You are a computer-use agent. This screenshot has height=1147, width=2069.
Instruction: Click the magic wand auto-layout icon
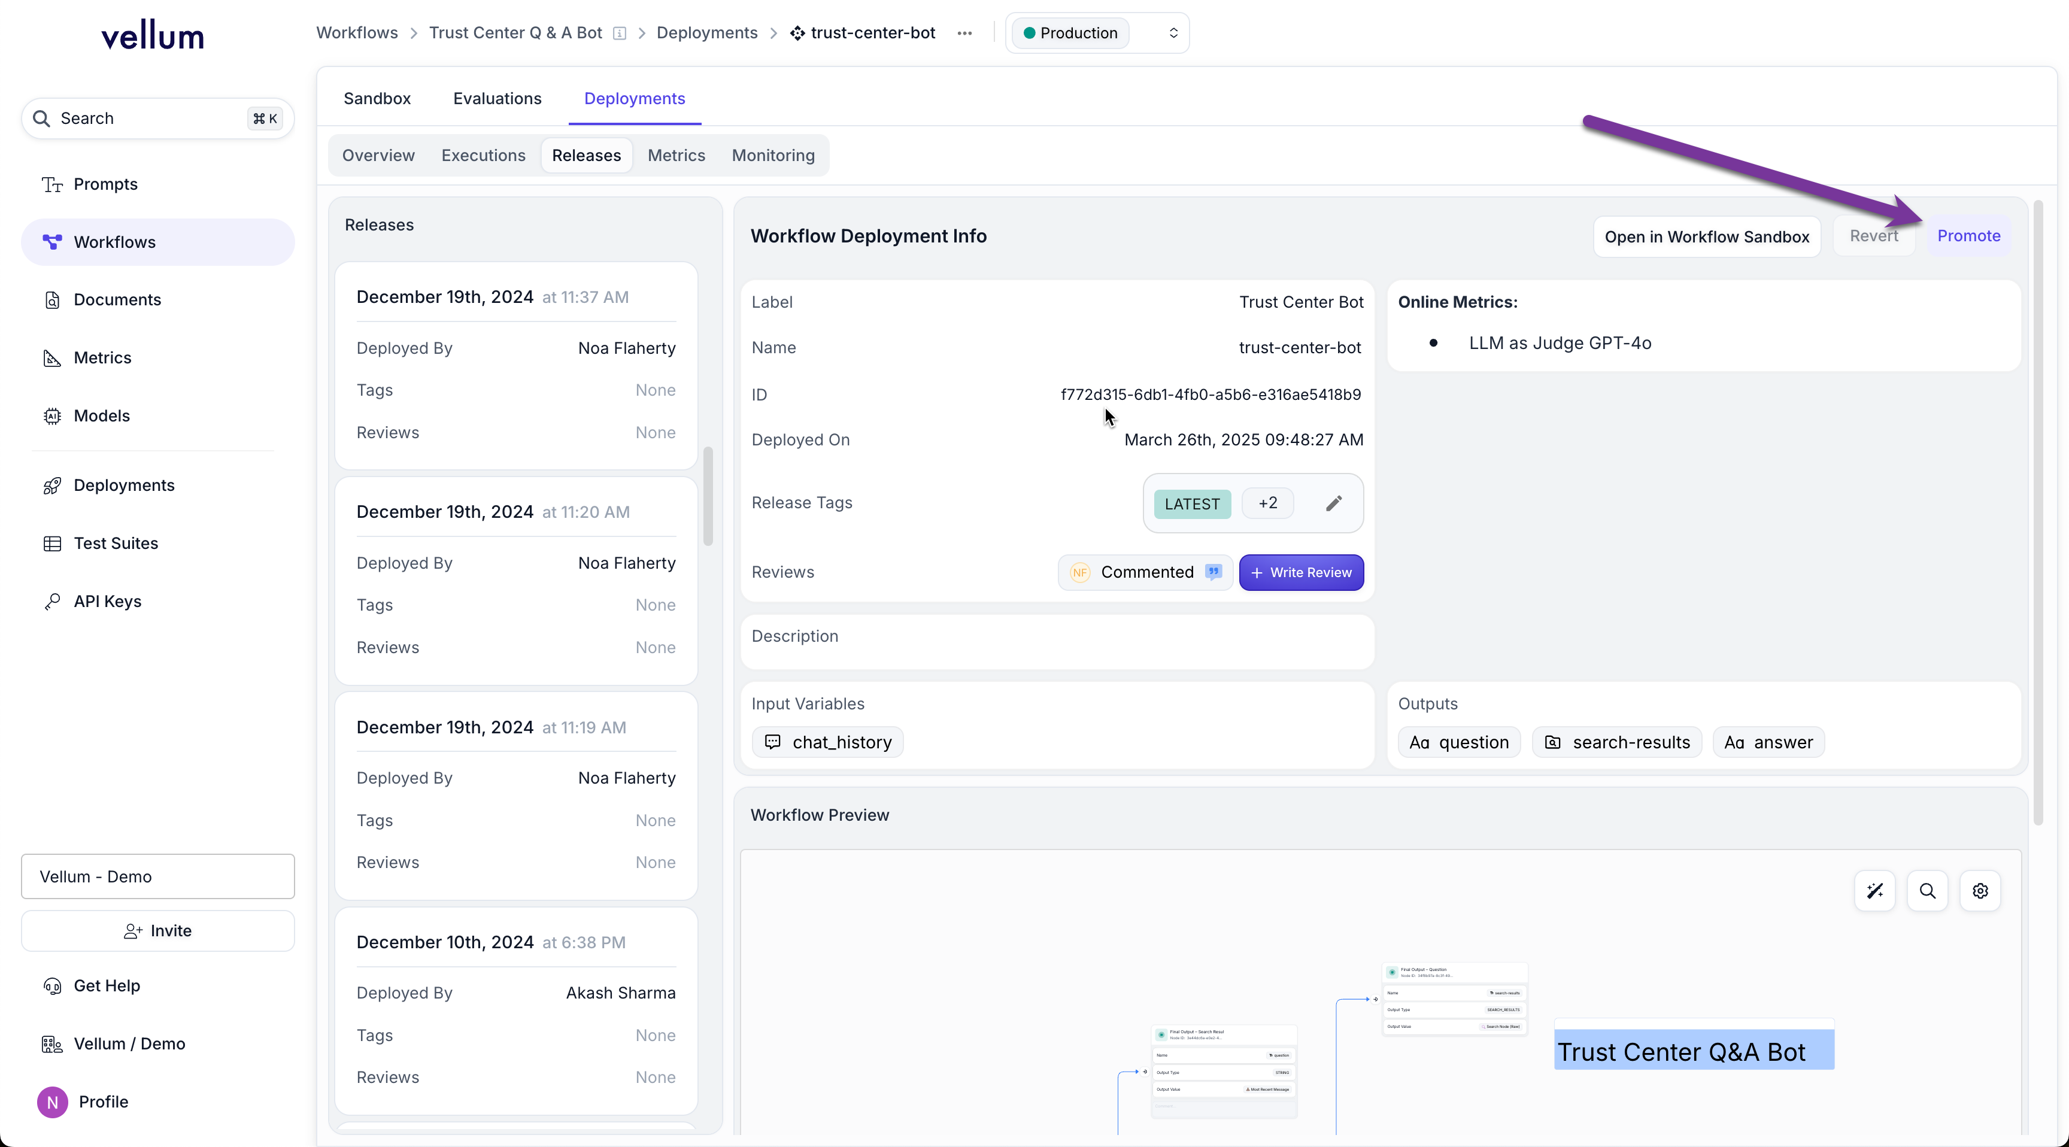coord(1874,891)
